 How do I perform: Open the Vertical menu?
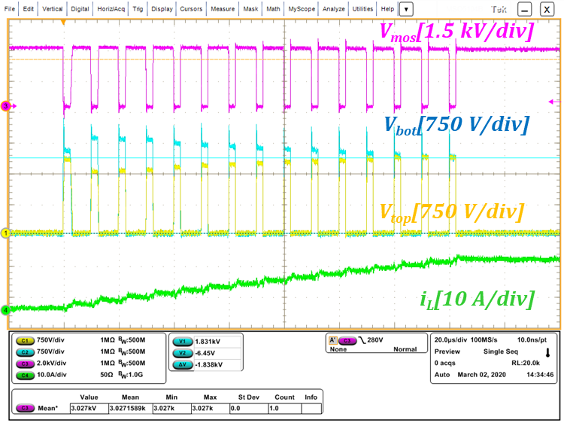(x=53, y=9)
